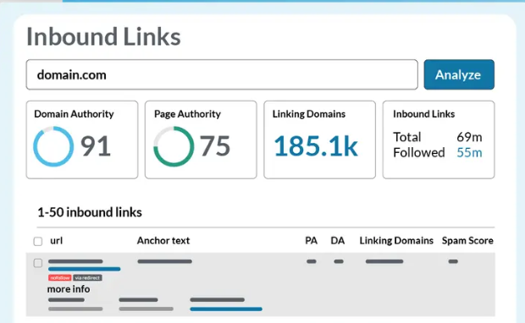Check the first inbound link row checkbox
This screenshot has height=323, width=525.
click(38, 263)
